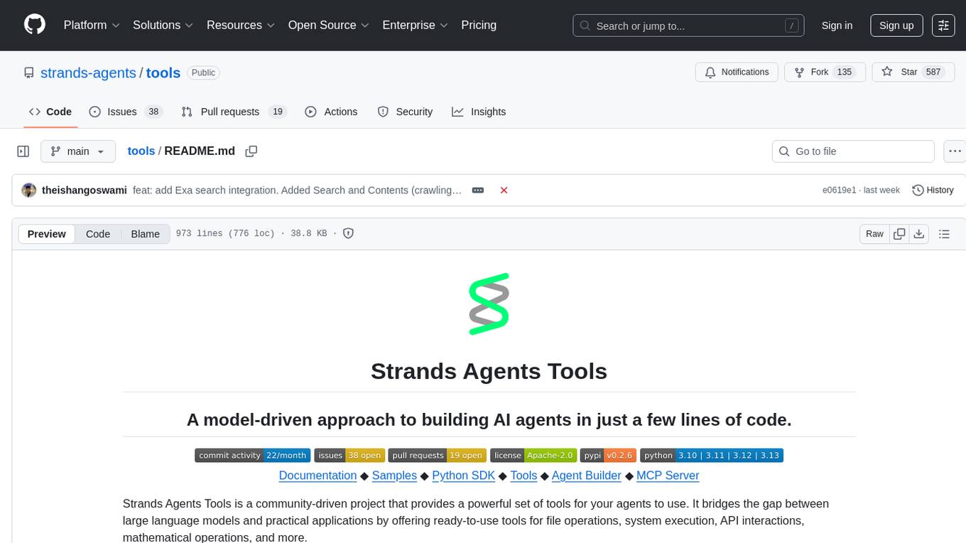966x543 pixels.
Task: Open the Samples link
Action: click(394, 475)
